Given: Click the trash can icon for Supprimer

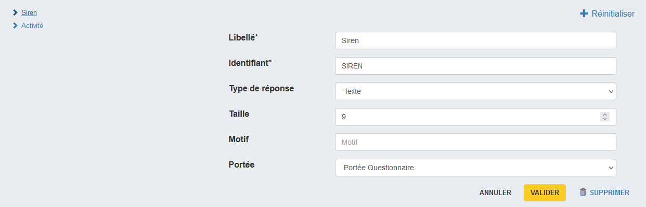Looking at the screenshot, I should pos(583,192).
